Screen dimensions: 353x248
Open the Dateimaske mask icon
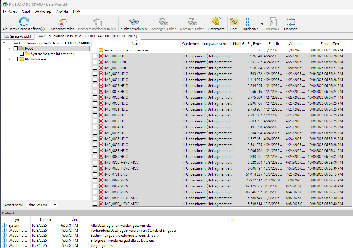coord(216,22)
